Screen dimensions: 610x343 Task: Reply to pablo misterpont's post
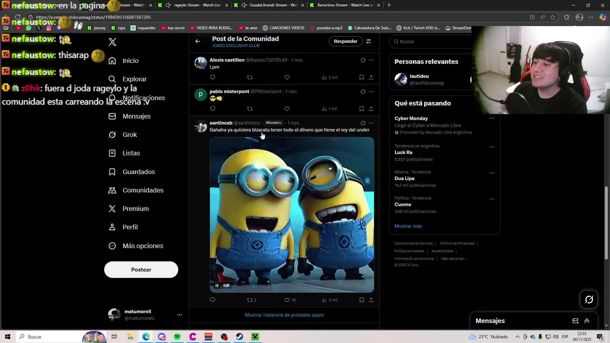click(213, 109)
